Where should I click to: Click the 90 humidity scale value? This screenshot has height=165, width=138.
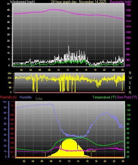pos(5,107)
